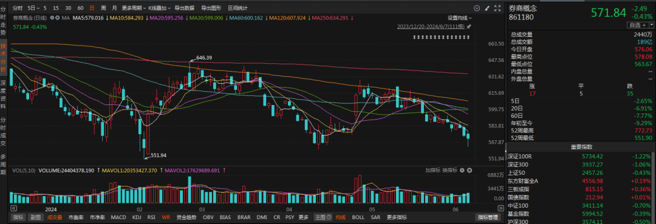Click the date range 2023/12/20-2024/6/7 link
This screenshot has height=224, width=656.
(431, 27)
